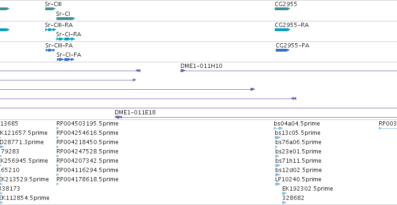The height and width of the screenshot is (205, 397).
Task: Click the CG2955-PA protein arrow
Action: 283,50
